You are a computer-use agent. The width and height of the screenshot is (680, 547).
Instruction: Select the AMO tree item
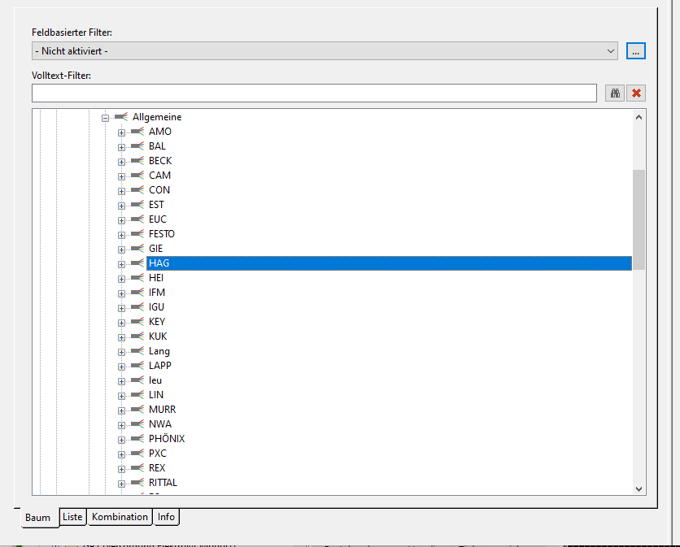click(x=160, y=132)
